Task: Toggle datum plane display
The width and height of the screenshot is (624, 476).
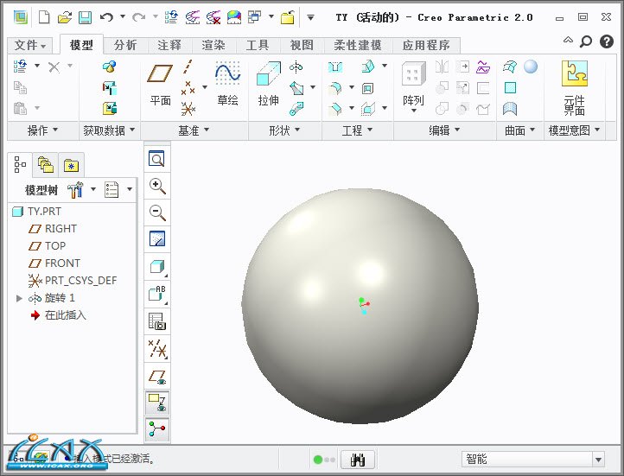Action: [157, 376]
